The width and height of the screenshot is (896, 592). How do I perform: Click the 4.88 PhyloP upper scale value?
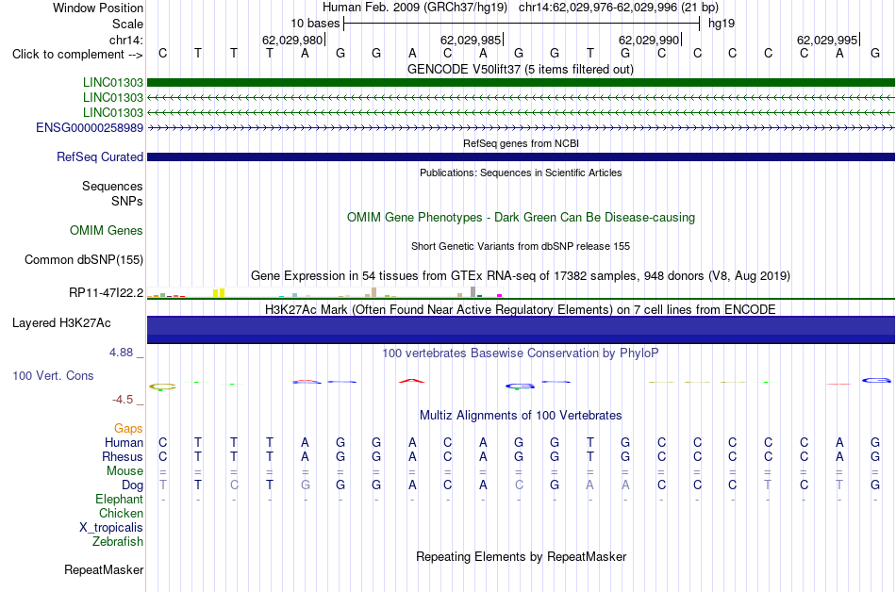pos(122,353)
